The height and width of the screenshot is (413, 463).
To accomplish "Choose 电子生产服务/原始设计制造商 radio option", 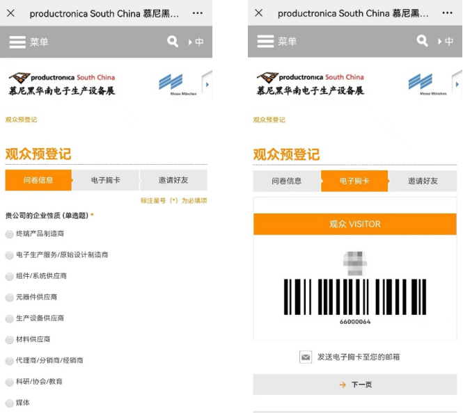I will [10, 255].
